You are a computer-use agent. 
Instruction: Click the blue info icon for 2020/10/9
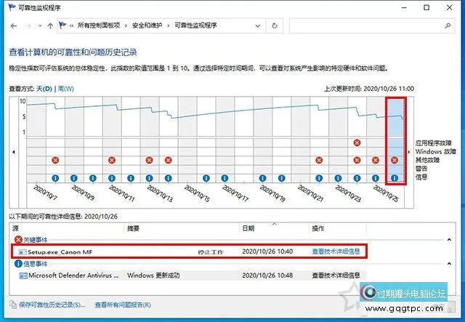click(74, 178)
